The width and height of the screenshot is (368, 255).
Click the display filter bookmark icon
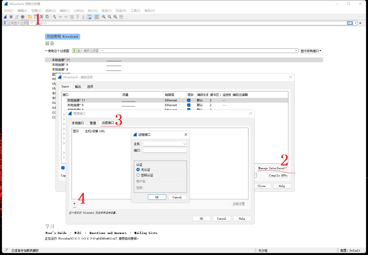(5, 23)
